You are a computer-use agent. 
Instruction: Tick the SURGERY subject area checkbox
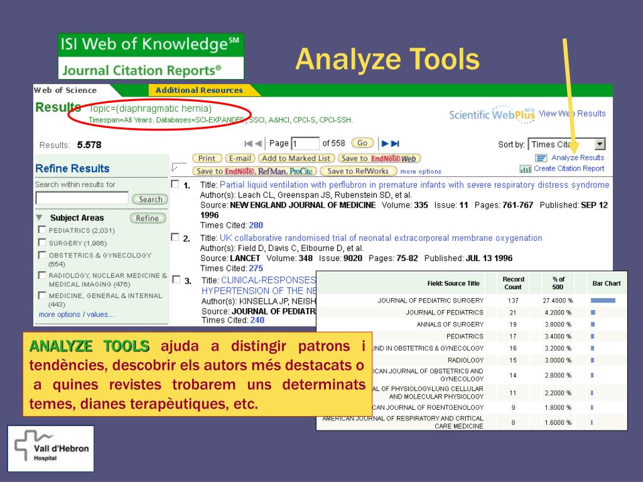42,242
